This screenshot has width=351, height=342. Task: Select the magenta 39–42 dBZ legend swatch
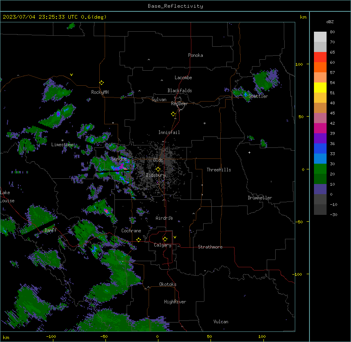click(320, 128)
